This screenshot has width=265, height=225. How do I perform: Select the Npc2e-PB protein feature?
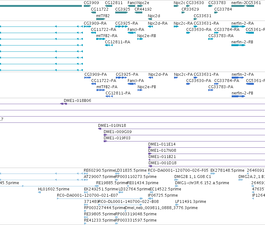click(x=140, y=90)
